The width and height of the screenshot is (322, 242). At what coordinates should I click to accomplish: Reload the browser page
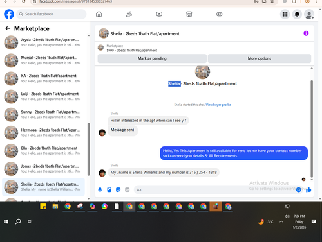coord(24,1)
